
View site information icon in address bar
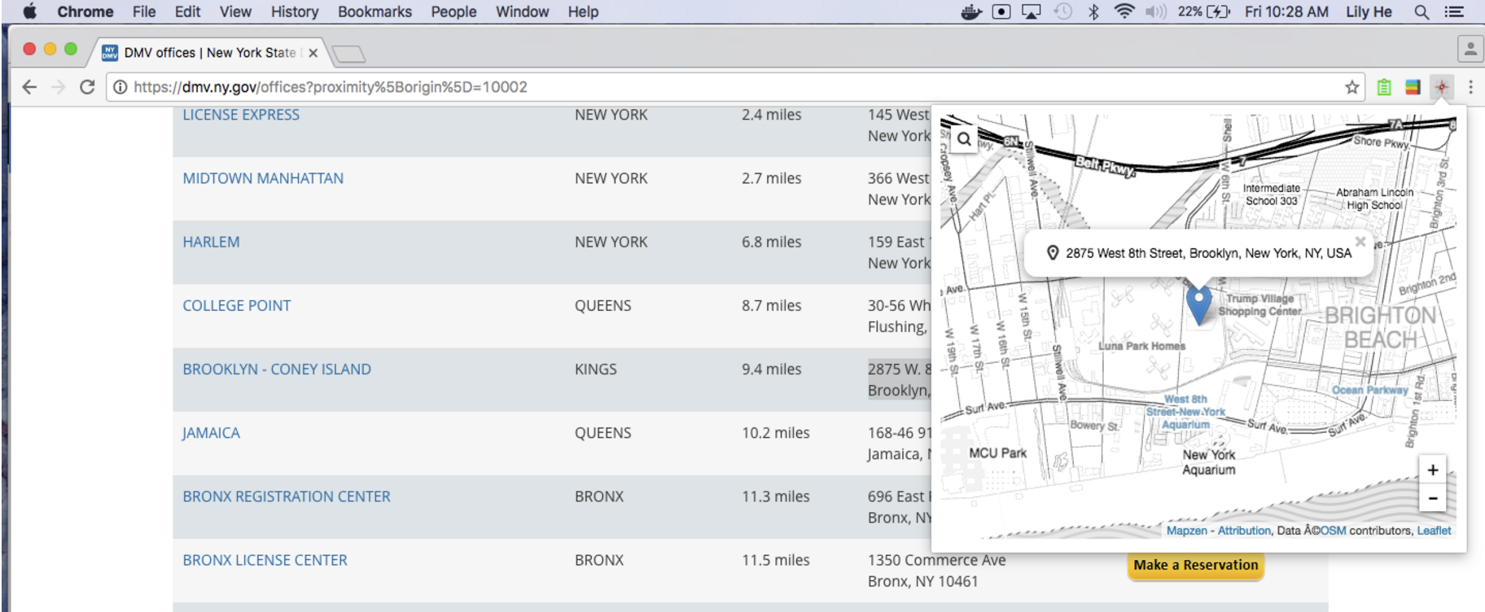[120, 87]
